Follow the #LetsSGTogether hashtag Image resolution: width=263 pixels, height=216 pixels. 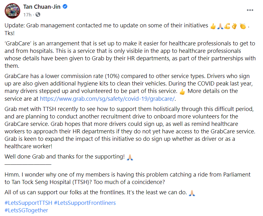(x=26, y=210)
